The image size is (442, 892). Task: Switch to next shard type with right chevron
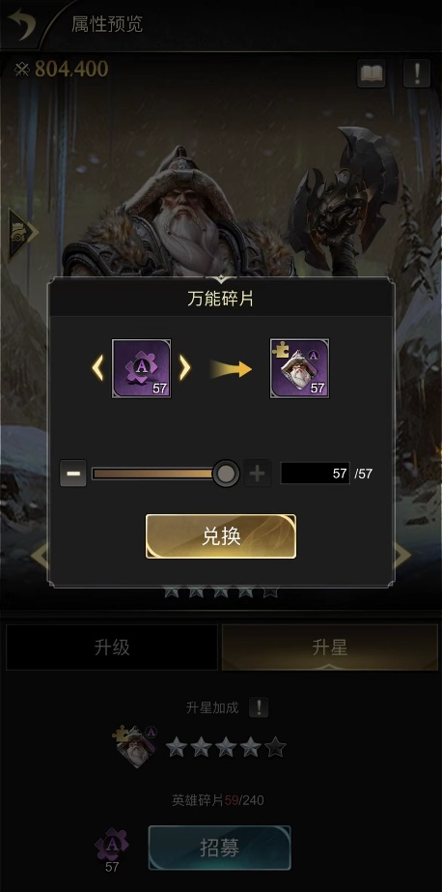[184, 368]
